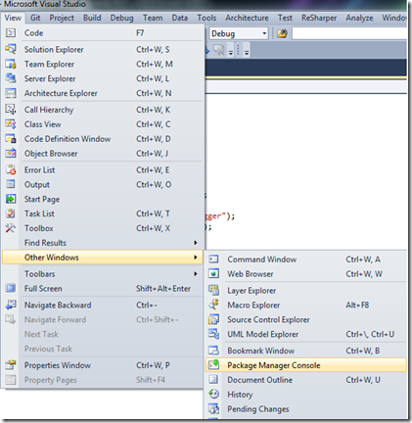Open the Project menu
412x423 pixels.
tap(62, 18)
